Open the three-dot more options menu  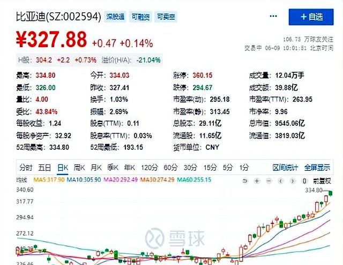[x=273, y=16]
